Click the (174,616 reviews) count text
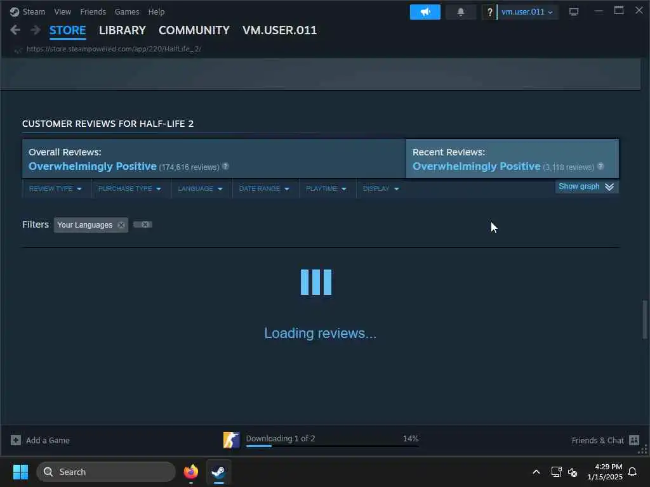 click(x=189, y=167)
